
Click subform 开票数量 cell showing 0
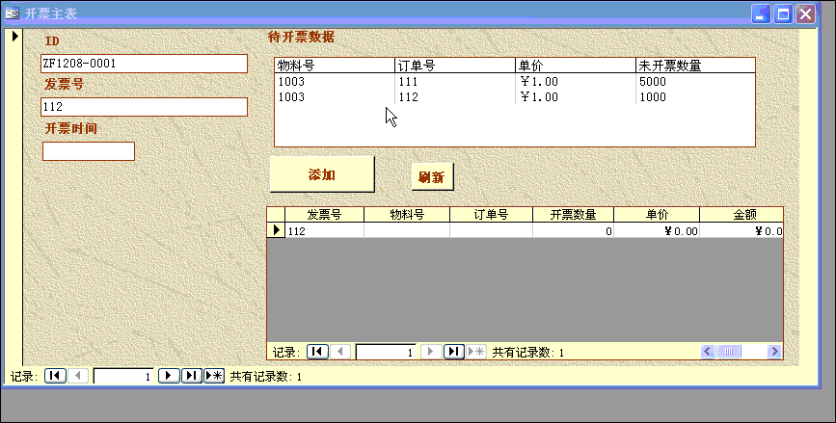pos(573,230)
